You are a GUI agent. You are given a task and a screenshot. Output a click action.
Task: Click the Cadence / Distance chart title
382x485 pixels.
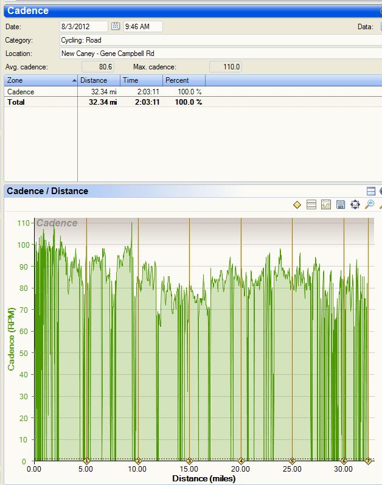(x=47, y=191)
